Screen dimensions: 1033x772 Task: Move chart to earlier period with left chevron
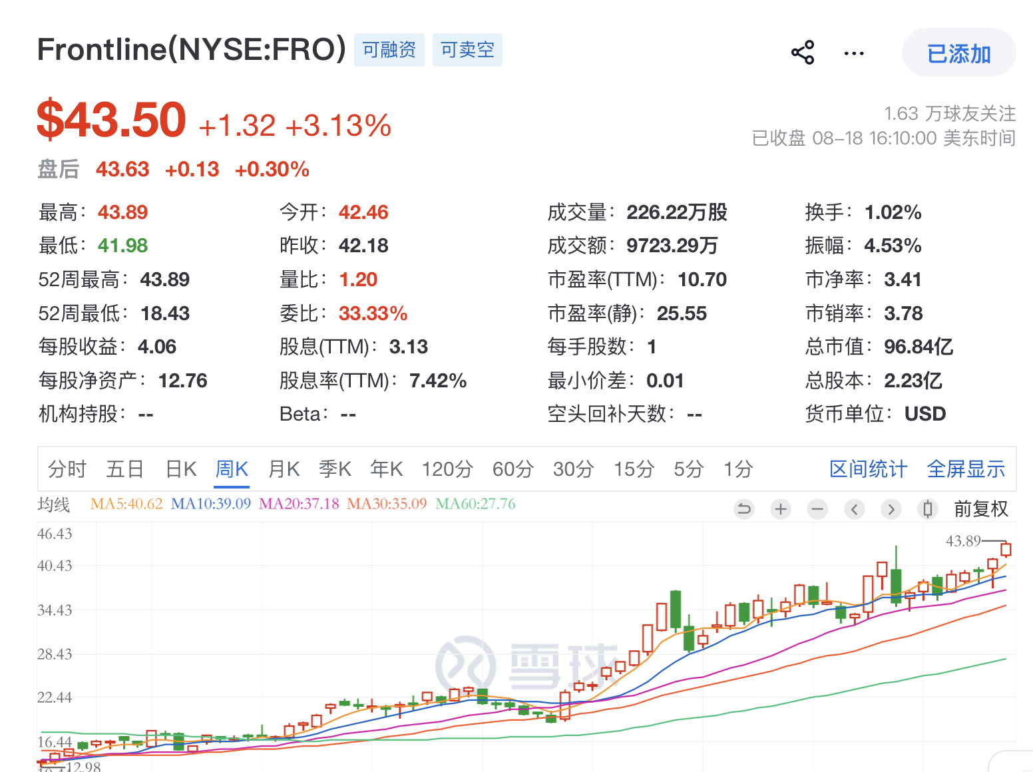[855, 510]
